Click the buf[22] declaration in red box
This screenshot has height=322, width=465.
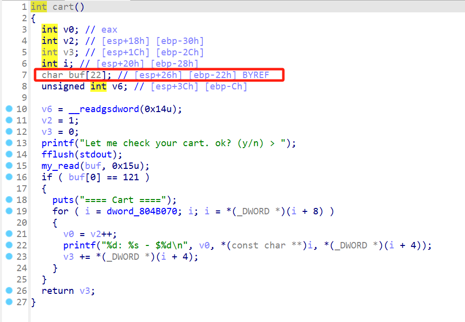tap(77, 75)
